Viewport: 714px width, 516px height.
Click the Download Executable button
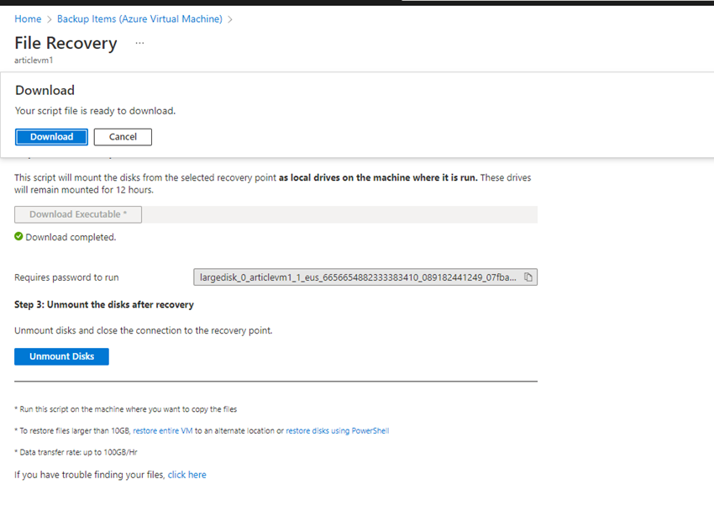click(x=78, y=214)
